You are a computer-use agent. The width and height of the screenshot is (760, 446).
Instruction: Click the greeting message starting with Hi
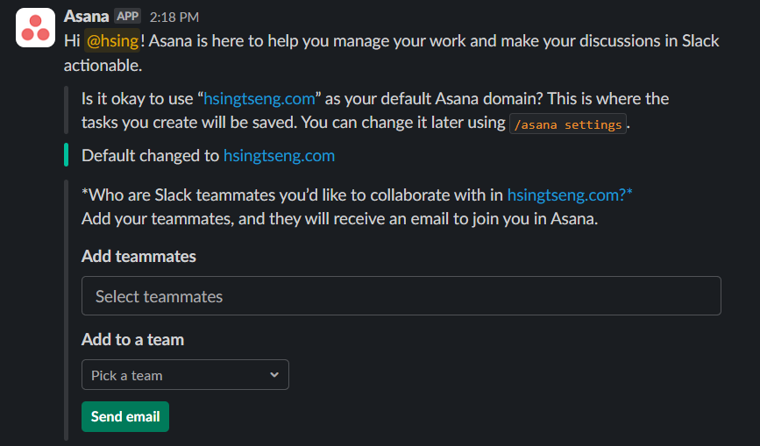(392, 53)
